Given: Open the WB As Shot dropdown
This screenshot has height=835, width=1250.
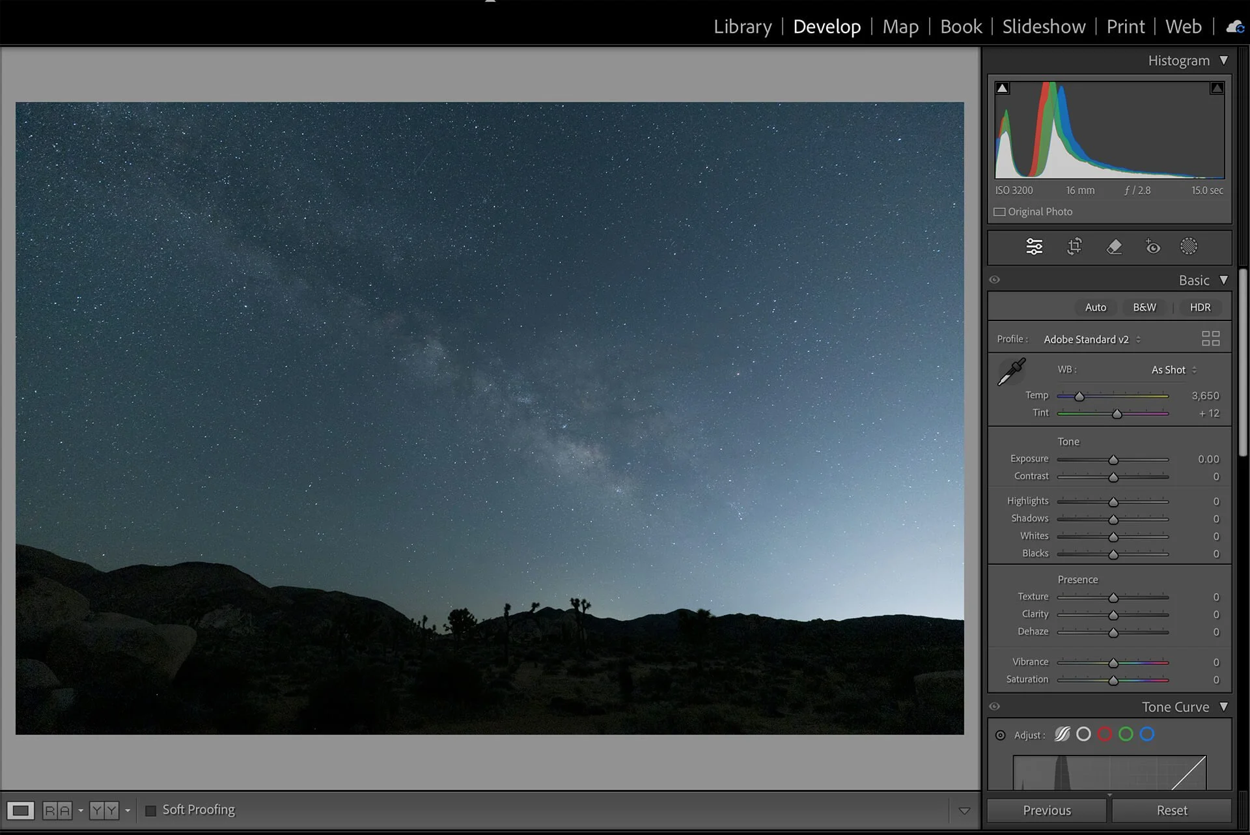Looking at the screenshot, I should coord(1173,370).
